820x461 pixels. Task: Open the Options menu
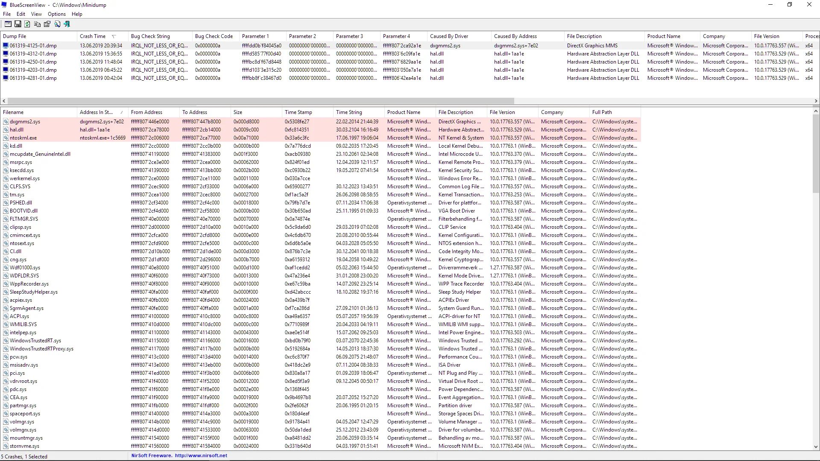56,14
